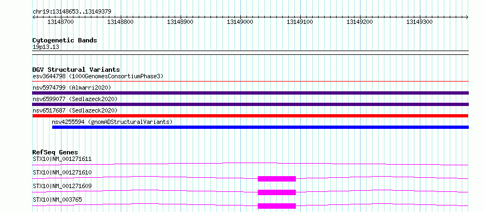The height and width of the screenshot is (212, 484).
Task: Click the DGV Structural Variants track heading
Action: 76,70
